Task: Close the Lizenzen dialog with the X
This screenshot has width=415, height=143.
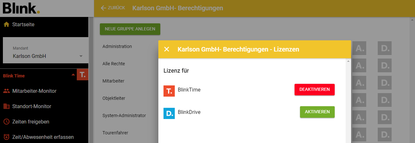Action: 166,49
